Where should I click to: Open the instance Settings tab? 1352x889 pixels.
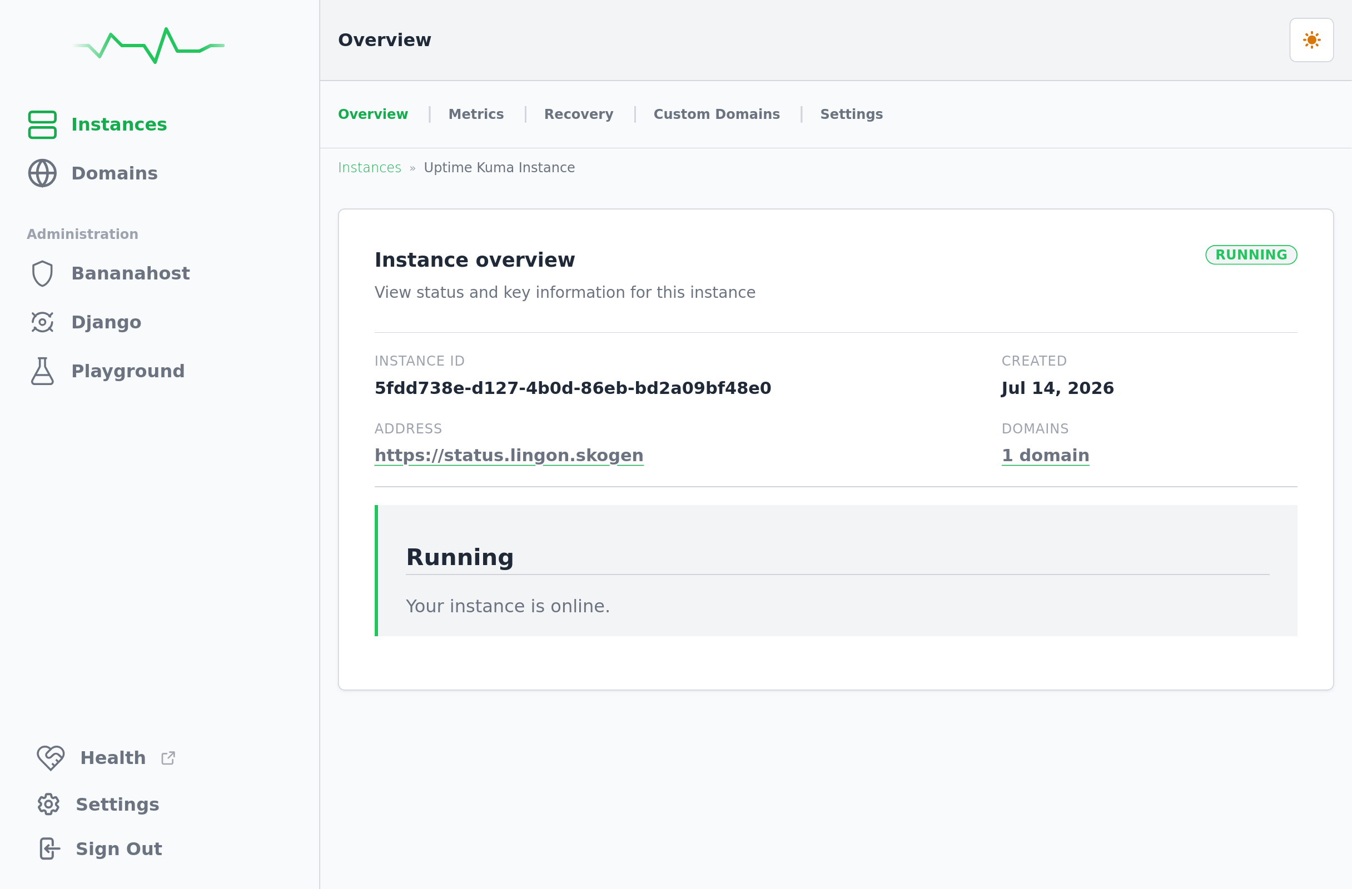(852, 114)
